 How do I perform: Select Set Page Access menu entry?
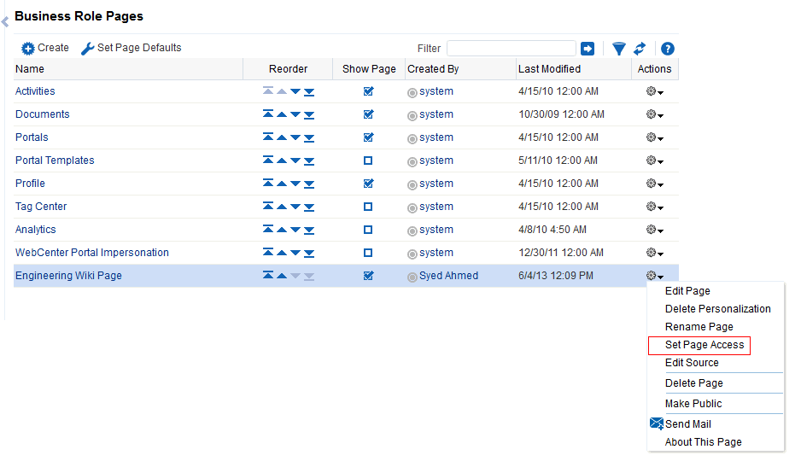pyautogui.click(x=705, y=345)
